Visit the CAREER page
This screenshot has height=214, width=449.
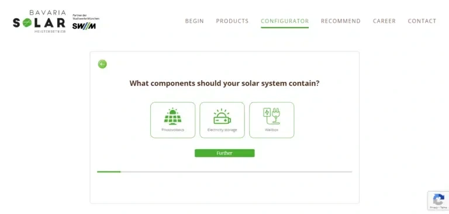pos(384,21)
